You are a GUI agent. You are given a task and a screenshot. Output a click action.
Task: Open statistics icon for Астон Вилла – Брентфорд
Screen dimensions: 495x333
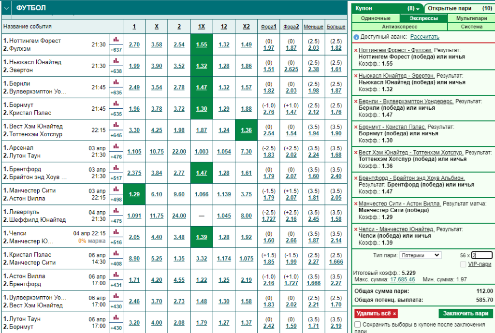click(116, 275)
